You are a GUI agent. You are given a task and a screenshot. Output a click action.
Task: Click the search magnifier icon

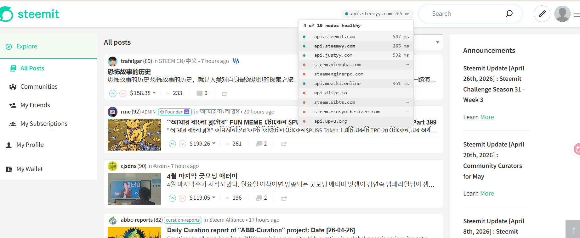509,14
